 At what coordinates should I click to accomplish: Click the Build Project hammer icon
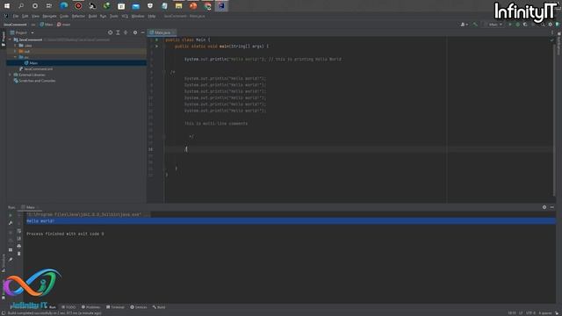(x=475, y=25)
